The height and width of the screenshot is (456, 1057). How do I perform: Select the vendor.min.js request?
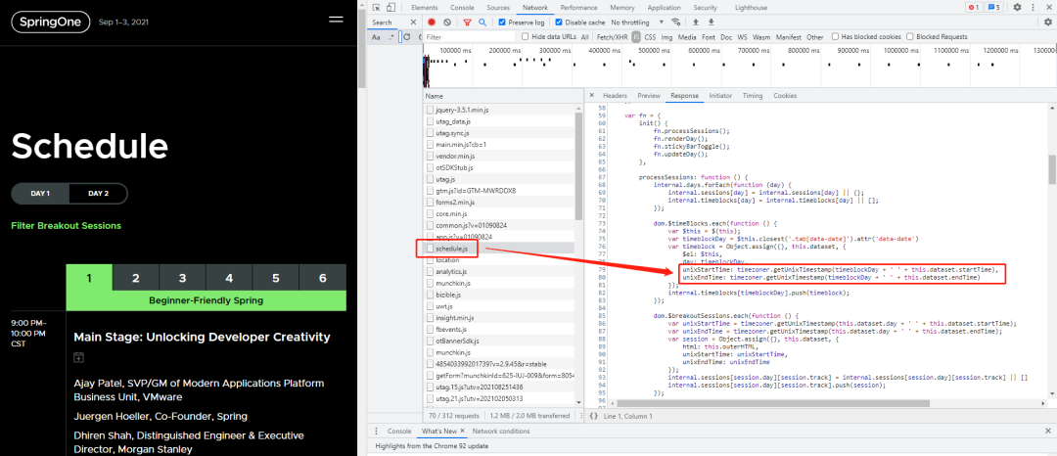pos(499,156)
